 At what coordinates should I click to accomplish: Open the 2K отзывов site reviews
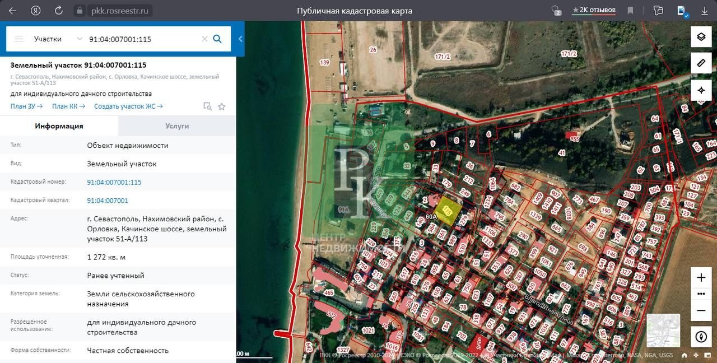click(x=594, y=10)
